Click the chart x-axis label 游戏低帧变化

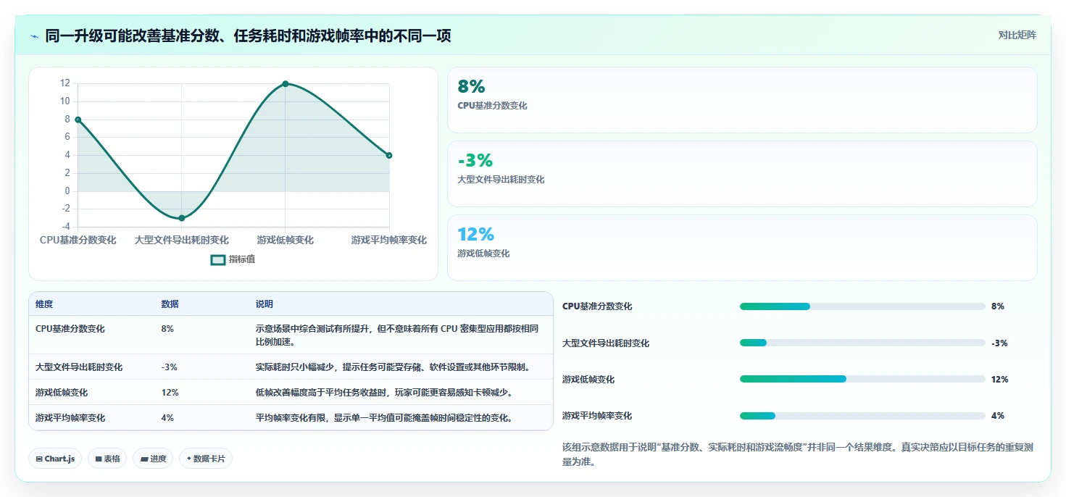[x=286, y=240]
